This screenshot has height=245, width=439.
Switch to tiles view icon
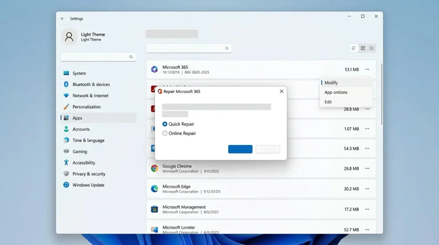point(372,48)
